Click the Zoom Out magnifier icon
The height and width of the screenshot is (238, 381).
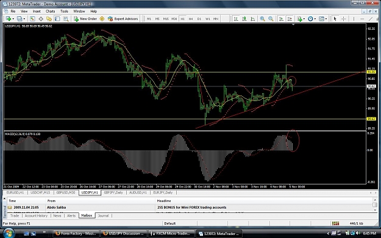(x=271, y=19)
